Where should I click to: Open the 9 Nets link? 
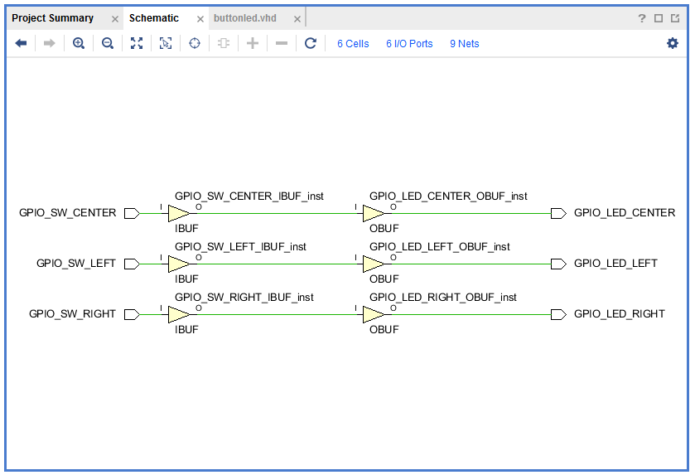[x=465, y=43]
